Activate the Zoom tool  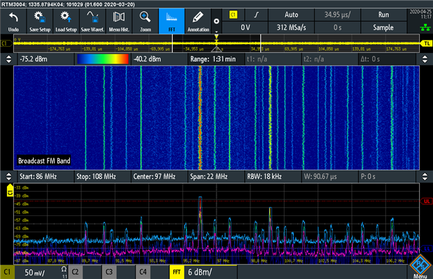pyautogui.click(x=145, y=21)
